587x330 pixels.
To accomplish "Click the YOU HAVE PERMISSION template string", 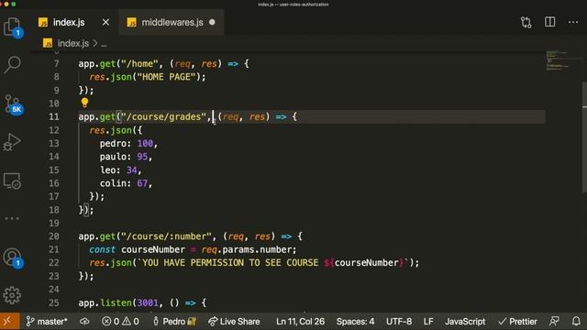I will point(273,263).
